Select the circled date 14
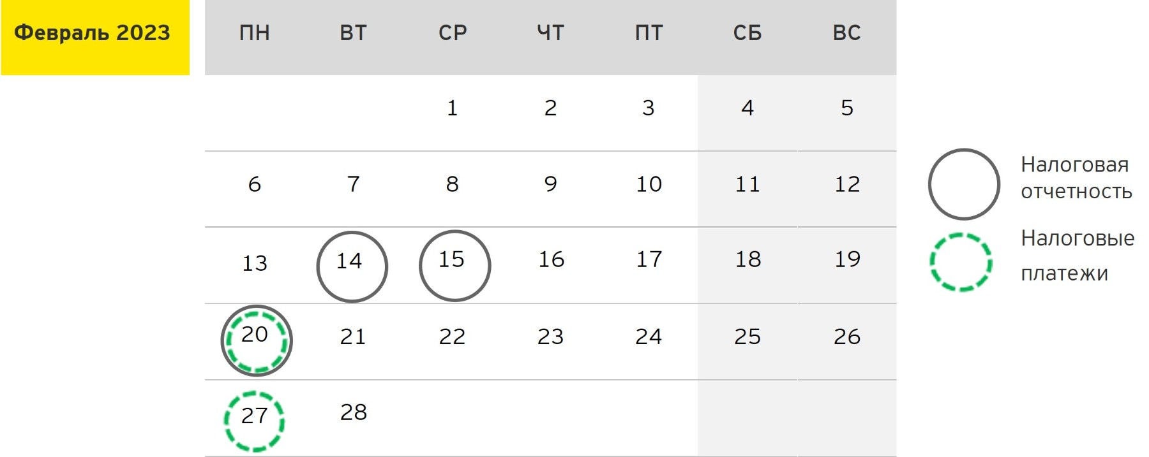 [352, 266]
